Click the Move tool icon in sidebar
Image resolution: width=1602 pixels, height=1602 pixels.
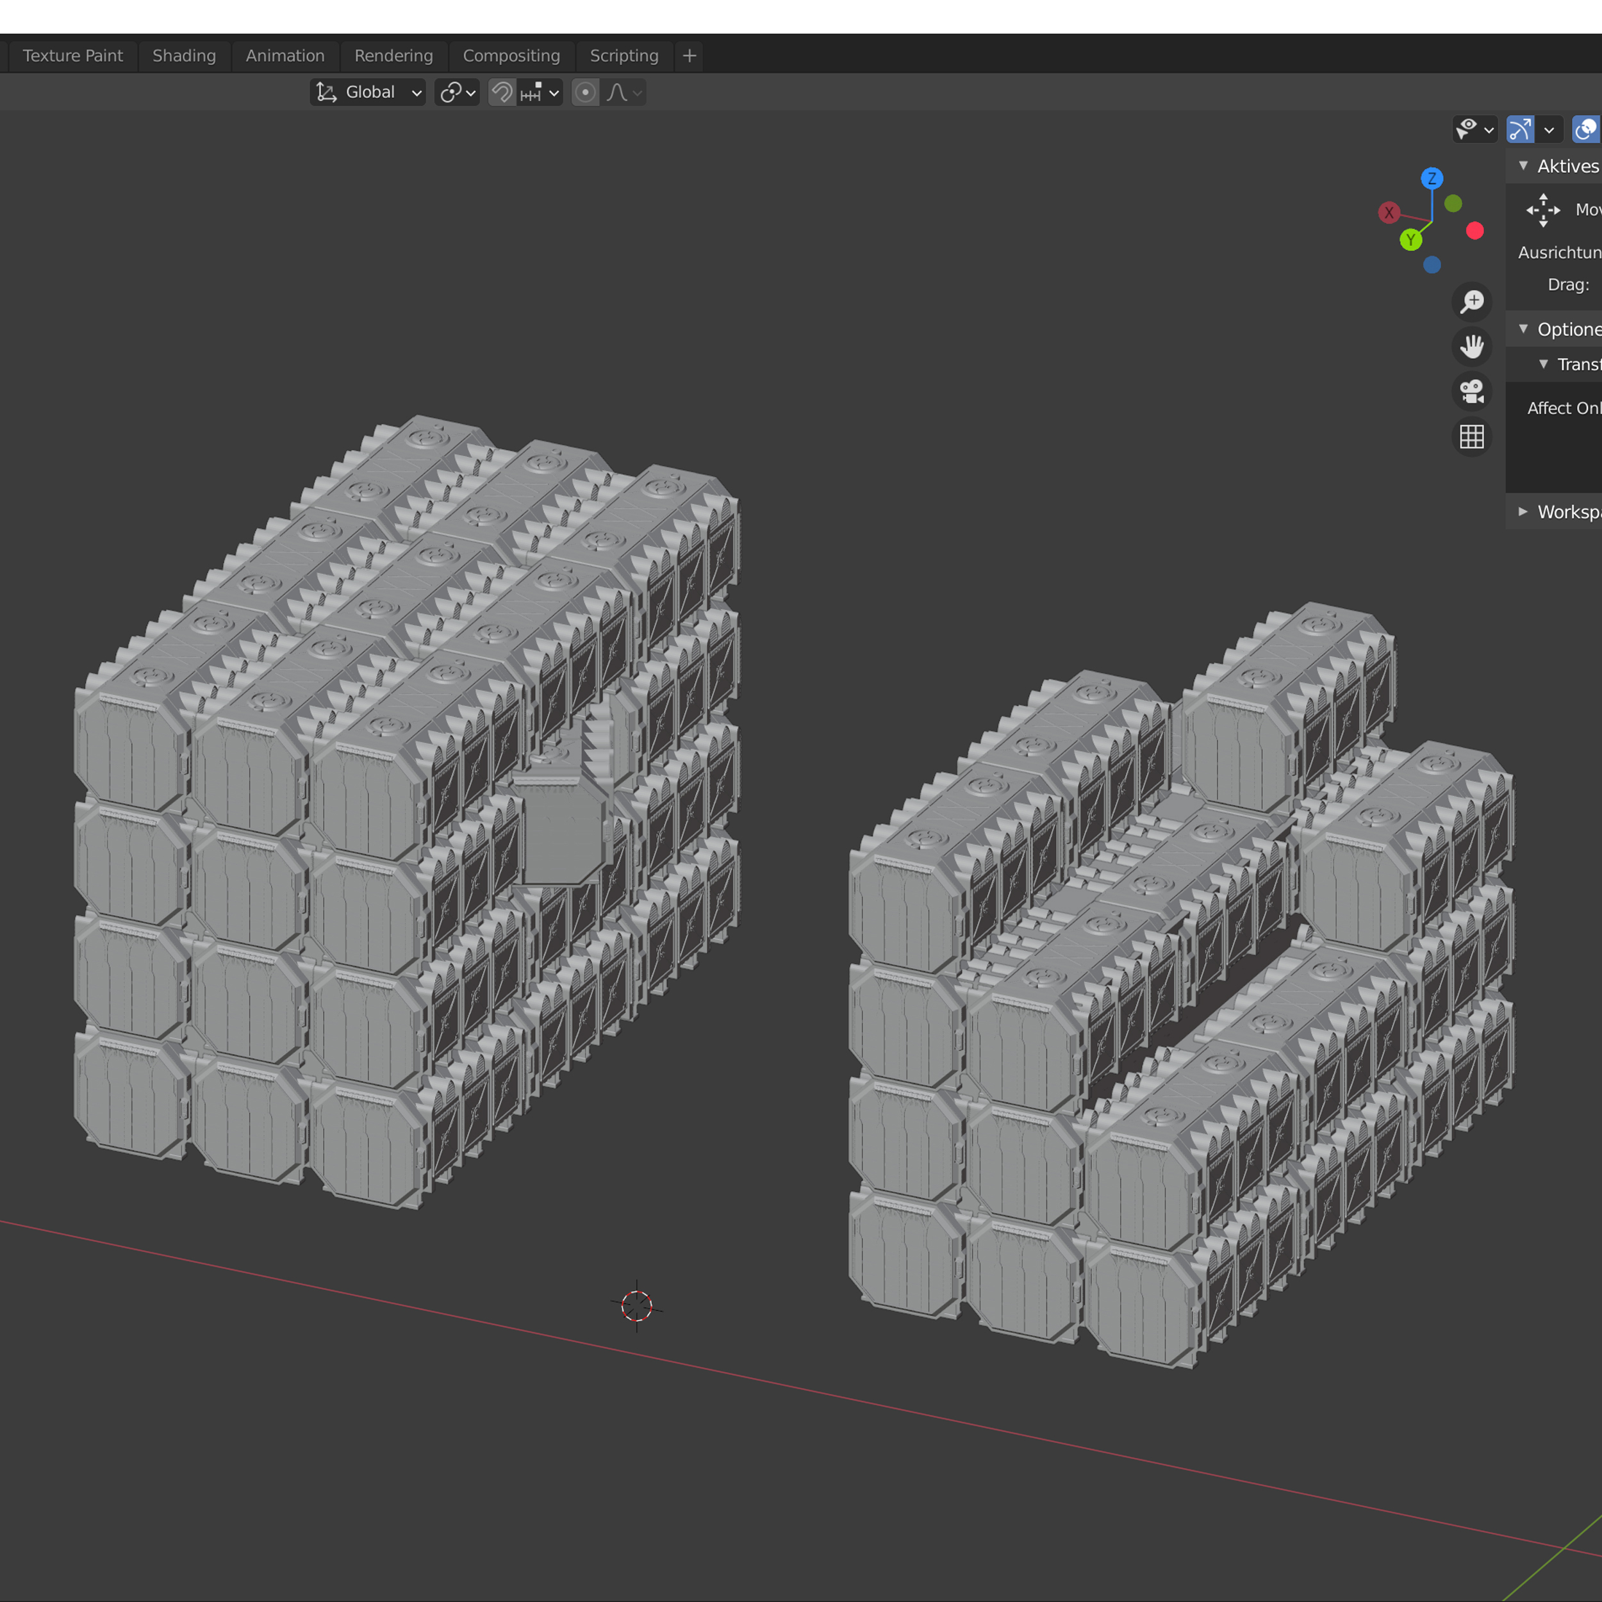[x=1543, y=210]
